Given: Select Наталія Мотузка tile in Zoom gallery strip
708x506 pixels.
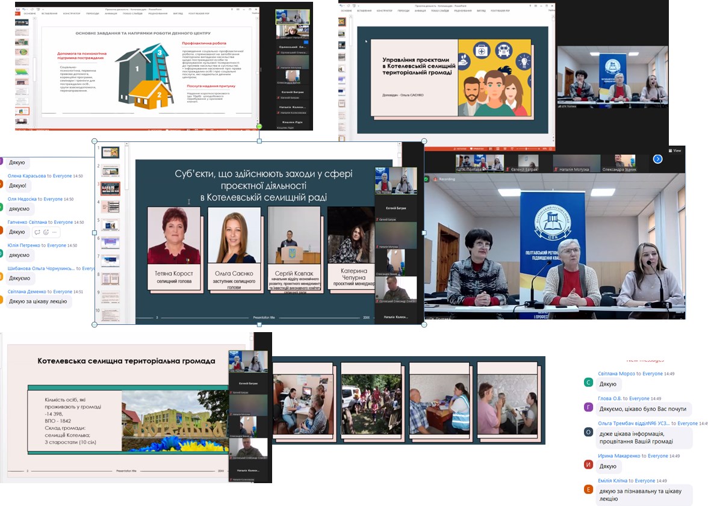Looking at the screenshot, I should [577, 164].
